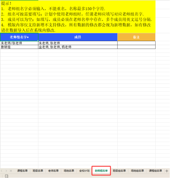
Task: Open the 场地名单 sheet tab
Action: pyautogui.click(x=69, y=171)
